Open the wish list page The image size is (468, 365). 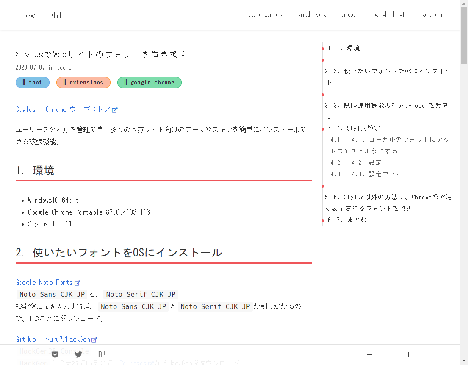pos(390,15)
